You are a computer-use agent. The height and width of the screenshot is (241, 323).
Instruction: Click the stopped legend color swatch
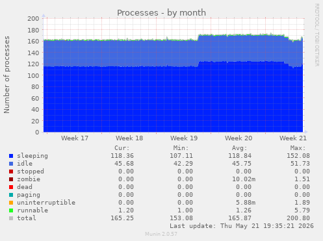coord(11,171)
